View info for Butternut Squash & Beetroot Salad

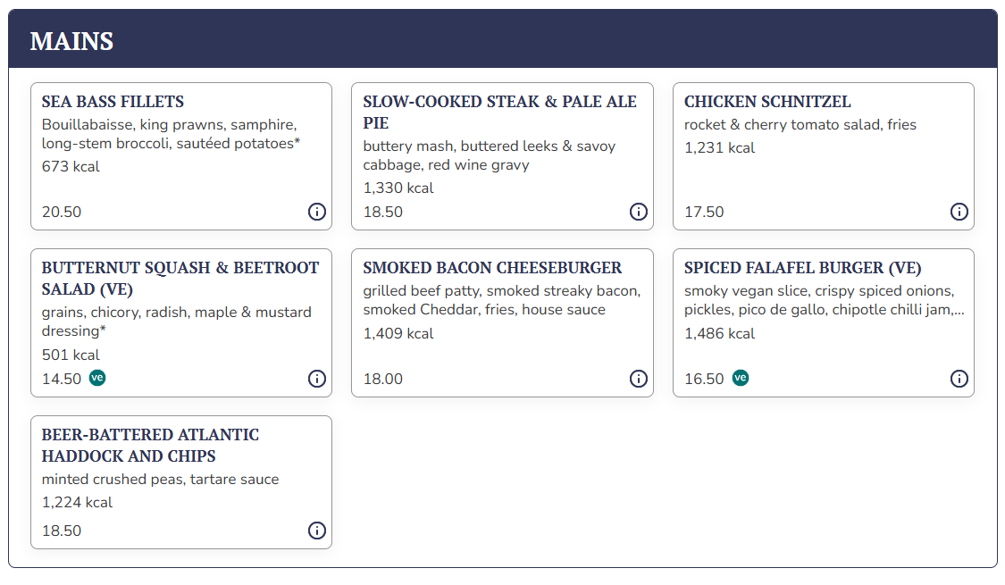317,379
